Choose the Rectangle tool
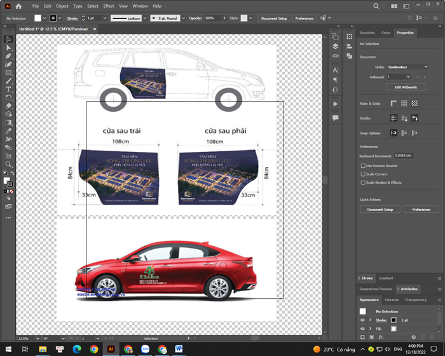 (8, 72)
